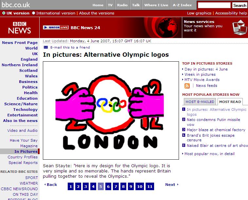Click the BBC News logo
The width and height of the screenshot is (248, 200).
[20, 28]
